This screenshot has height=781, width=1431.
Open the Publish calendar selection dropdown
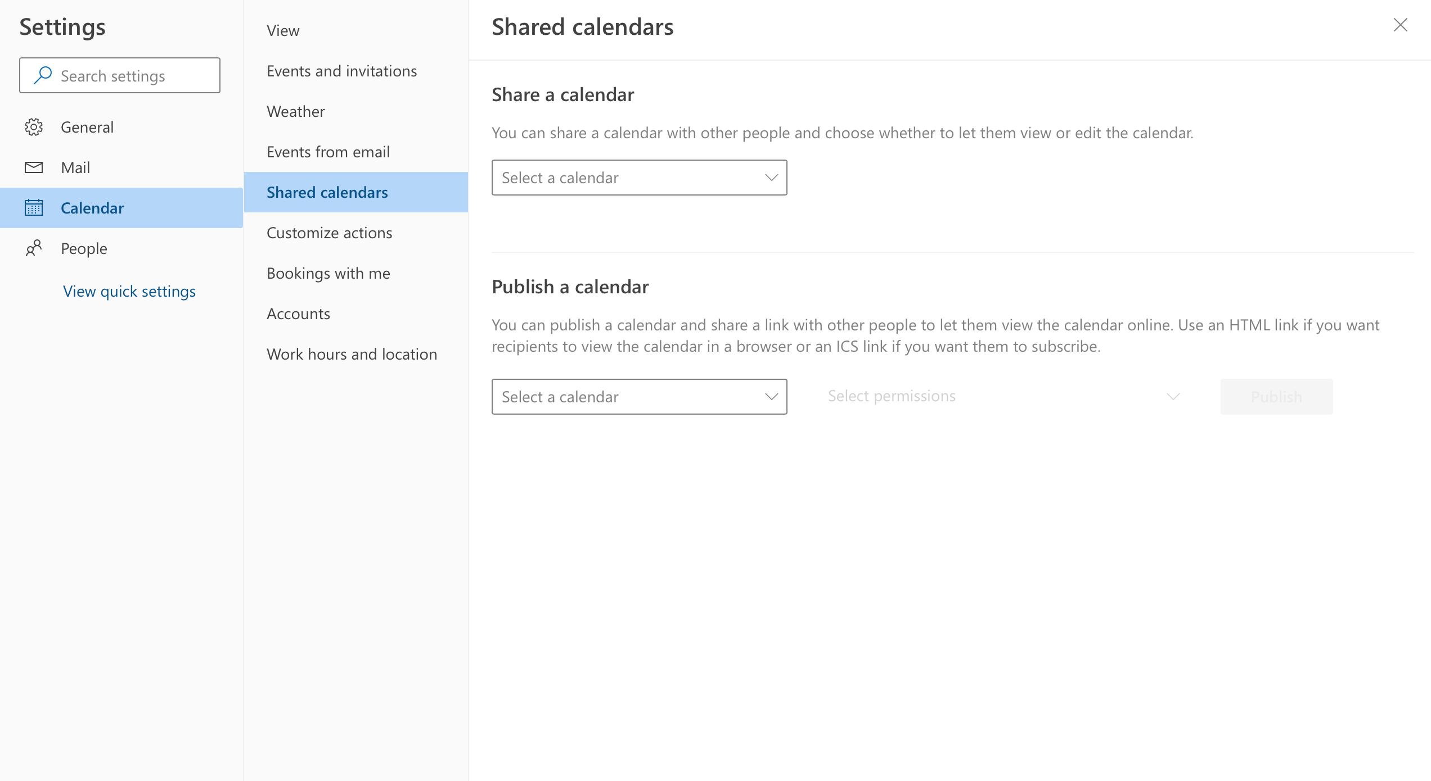pos(639,397)
